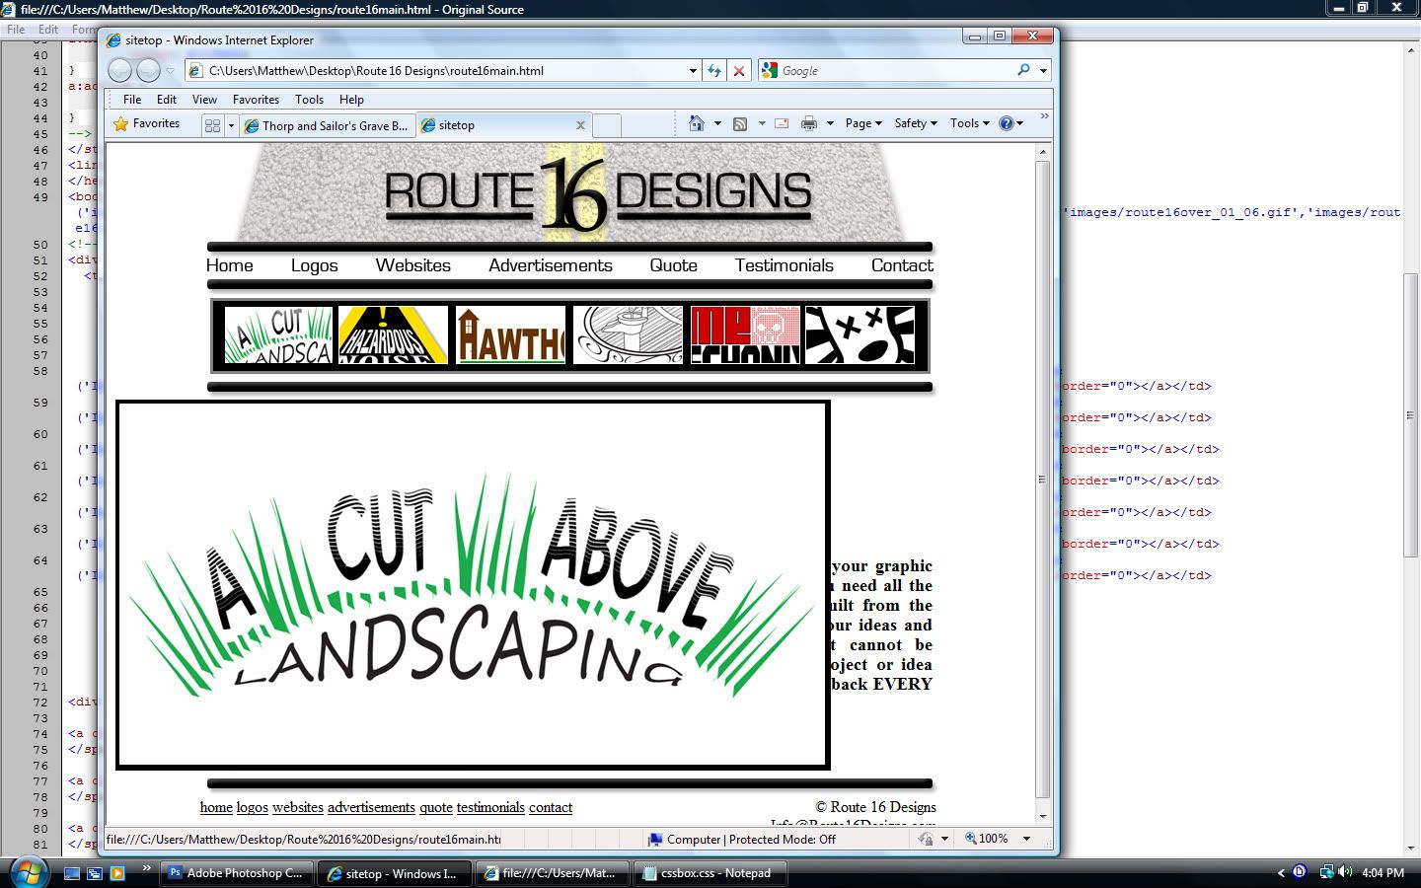The width and height of the screenshot is (1421, 888).
Task: Switch to cssbox.css Notepad in the taskbar
Action: pos(710,873)
